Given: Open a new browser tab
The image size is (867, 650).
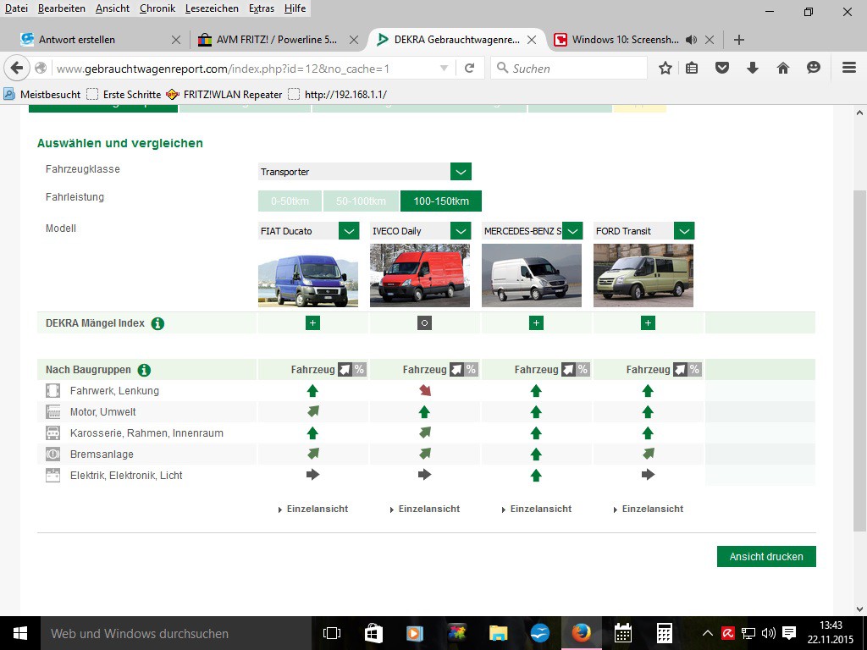Looking at the screenshot, I should click(x=738, y=40).
